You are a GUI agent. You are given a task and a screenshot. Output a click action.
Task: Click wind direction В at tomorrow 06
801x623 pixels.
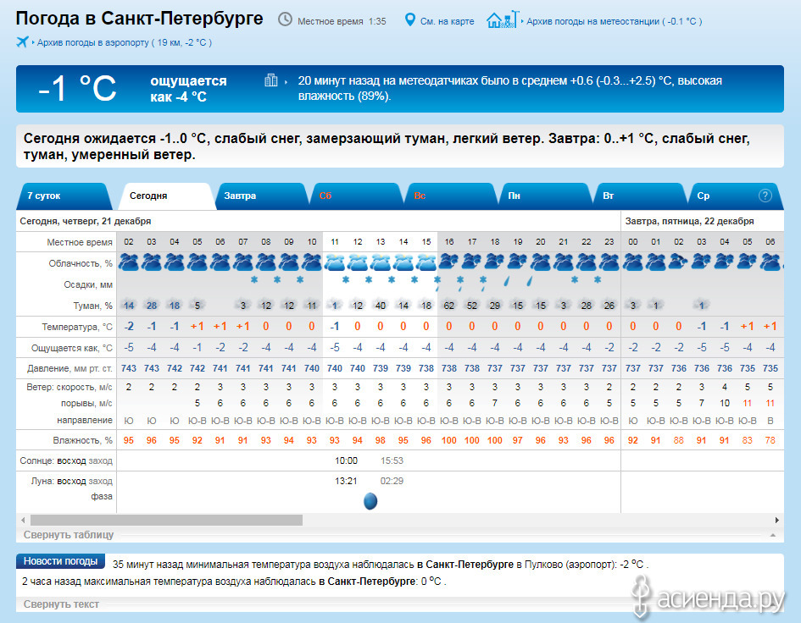pyautogui.click(x=770, y=421)
